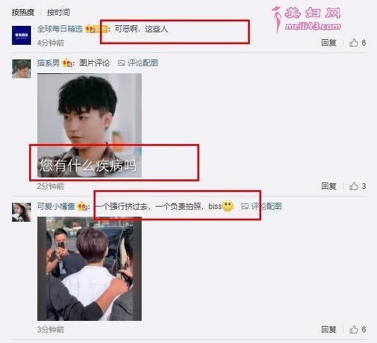Image resolution: width=377 pixels, height=343 pixels.
Task: Click the membership badge beside 可爱小橘酱
Action: (82, 207)
